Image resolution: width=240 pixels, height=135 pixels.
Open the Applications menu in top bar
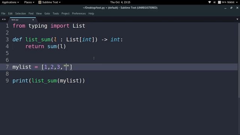(10, 2)
